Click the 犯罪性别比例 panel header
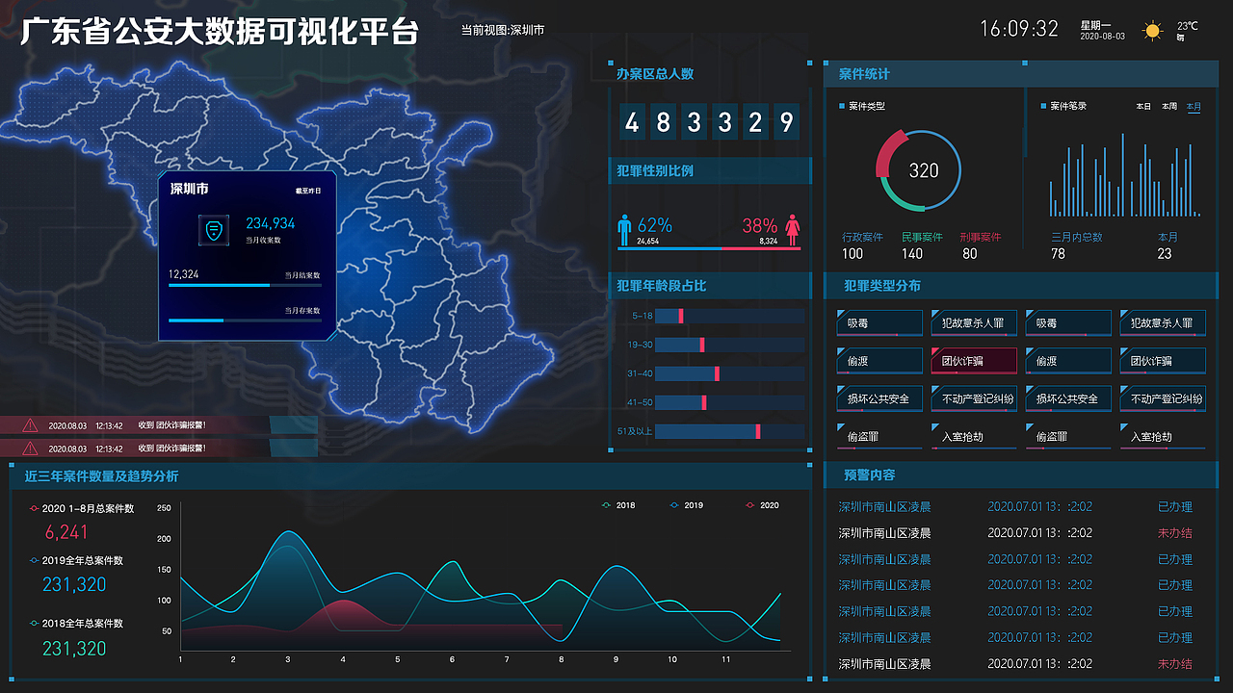Image resolution: width=1233 pixels, height=693 pixels. click(x=709, y=170)
